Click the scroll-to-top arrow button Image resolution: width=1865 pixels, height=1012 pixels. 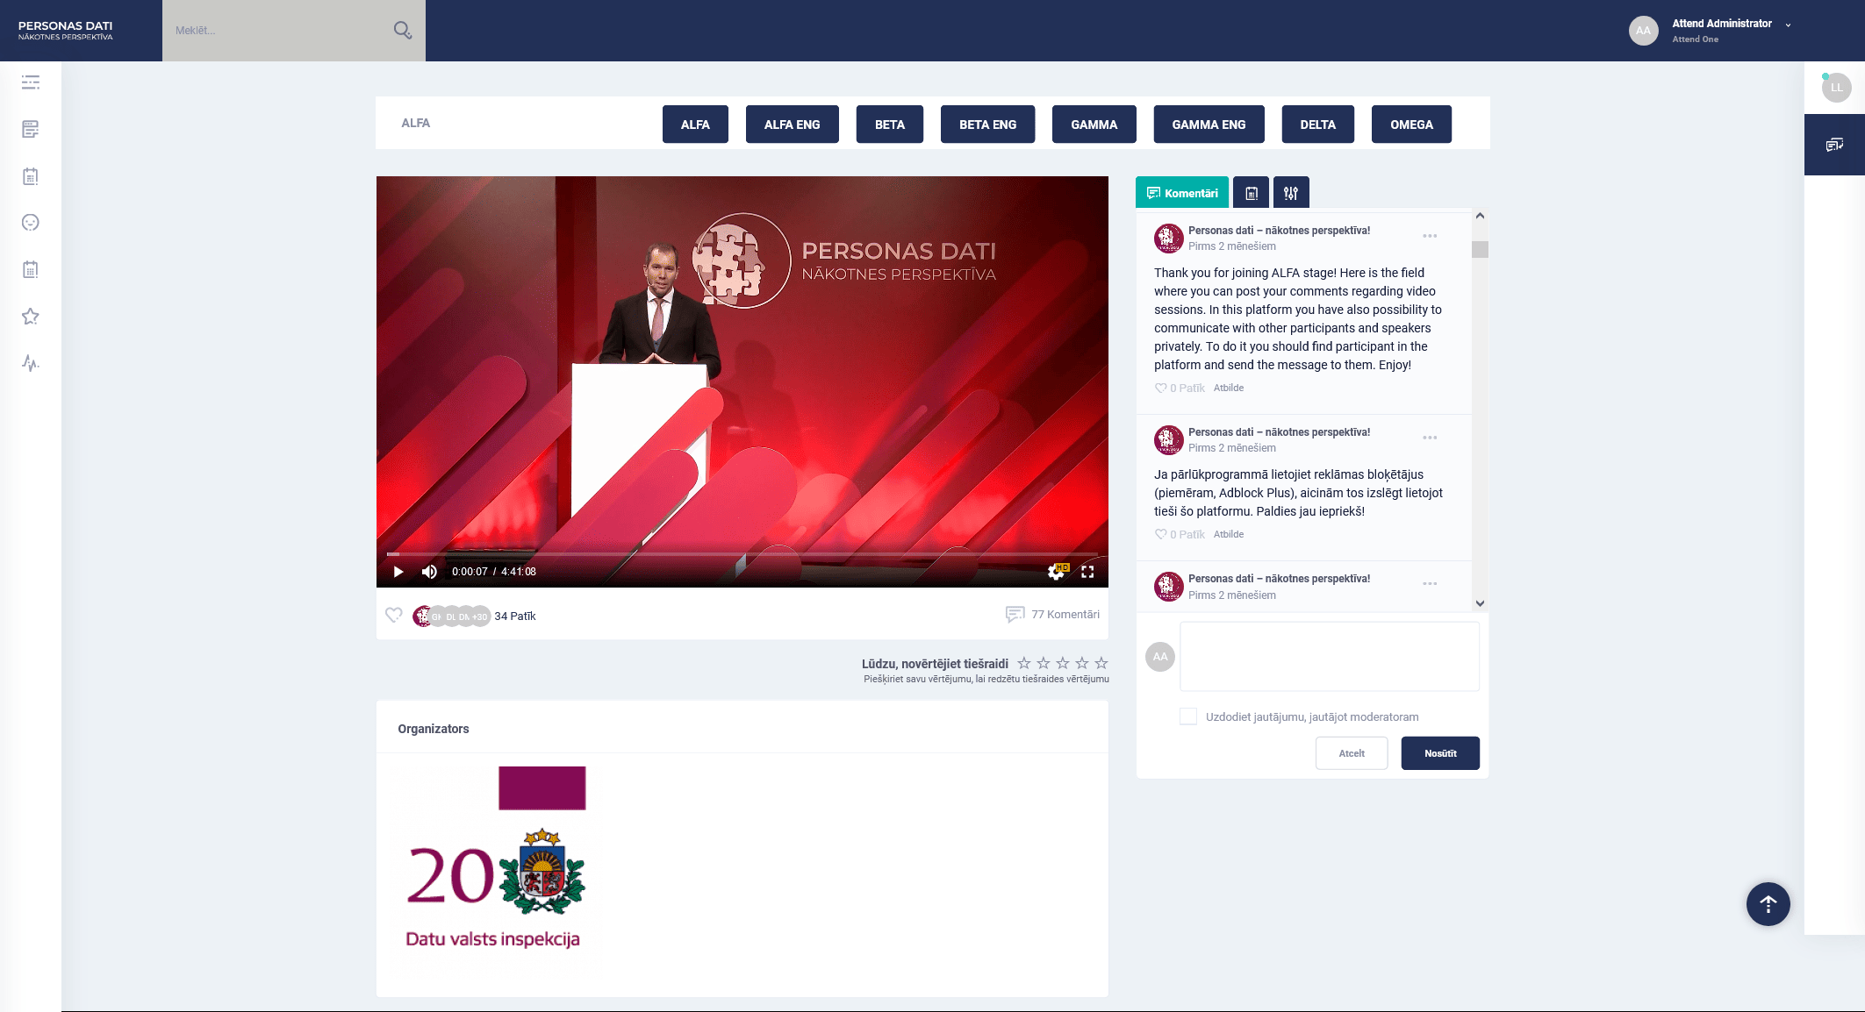1768,904
